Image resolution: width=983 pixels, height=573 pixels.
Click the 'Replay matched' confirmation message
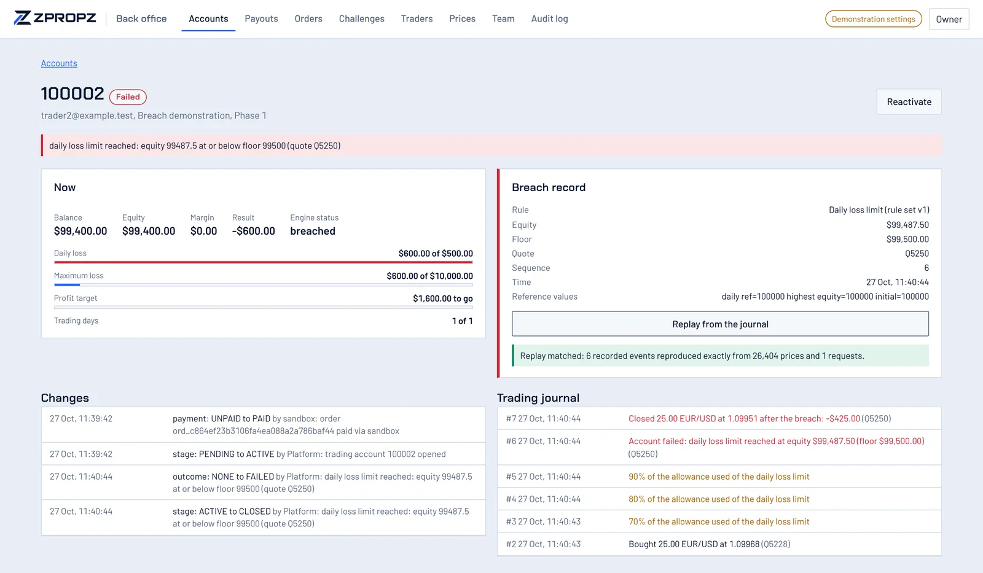click(720, 356)
